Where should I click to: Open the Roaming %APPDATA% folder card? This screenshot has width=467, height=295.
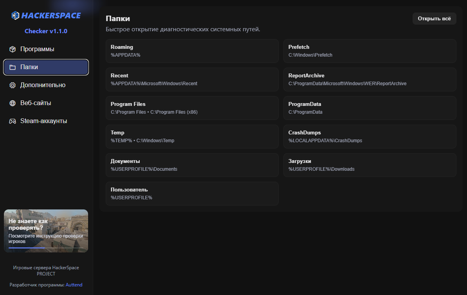pyautogui.click(x=192, y=51)
